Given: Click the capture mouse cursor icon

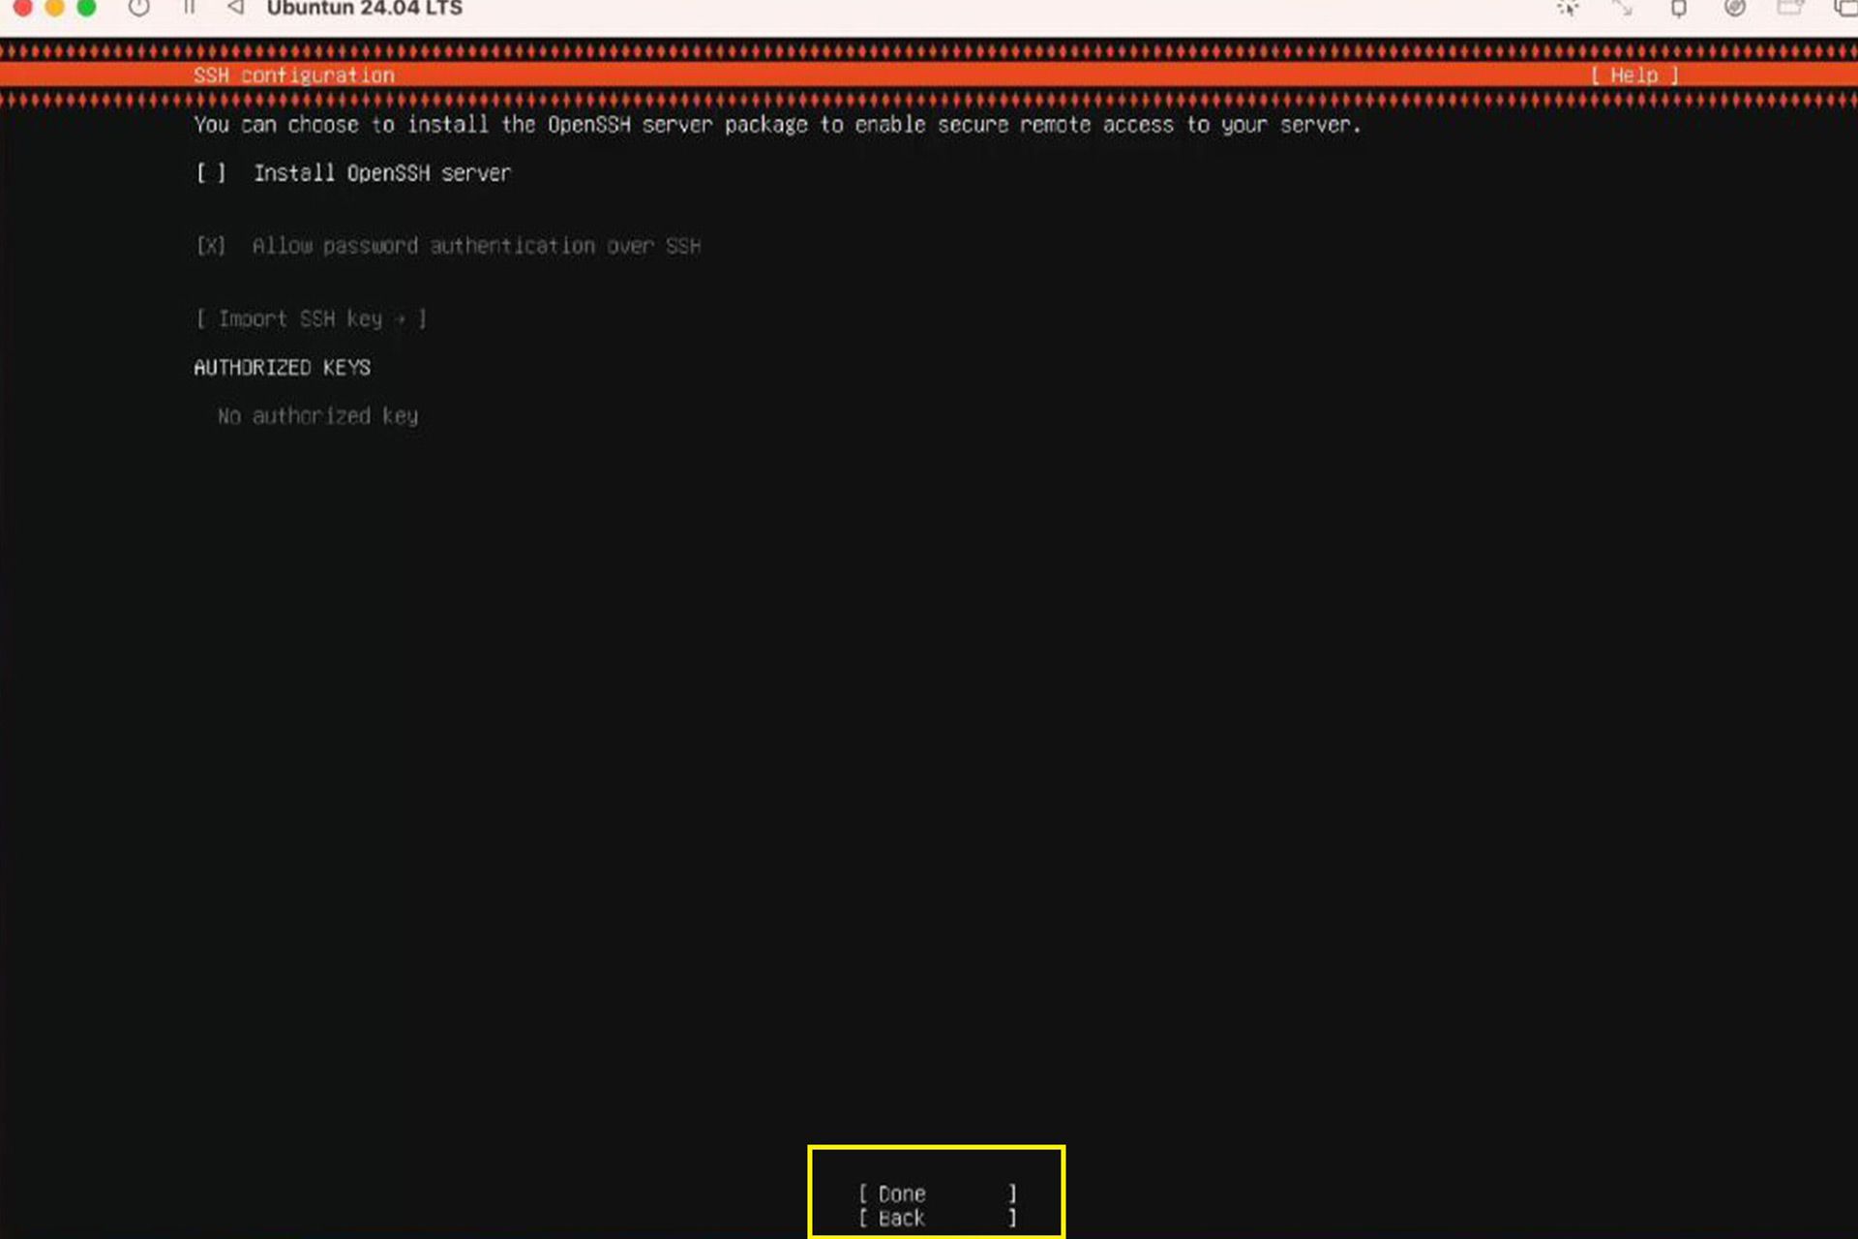Looking at the screenshot, I should click(1568, 8).
